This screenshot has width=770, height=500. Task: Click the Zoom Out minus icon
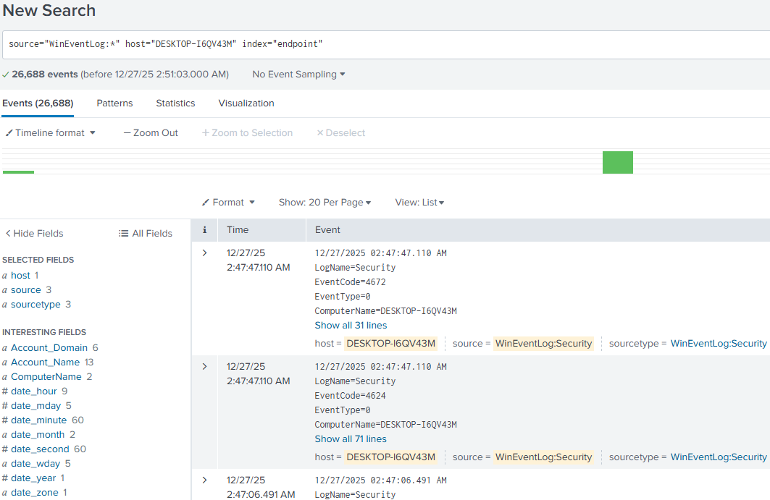pyautogui.click(x=127, y=132)
